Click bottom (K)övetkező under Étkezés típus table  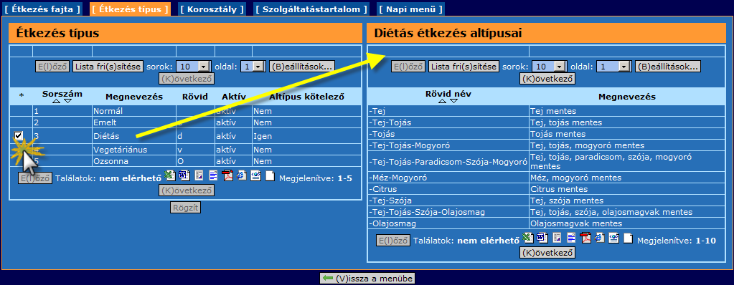click(x=187, y=190)
